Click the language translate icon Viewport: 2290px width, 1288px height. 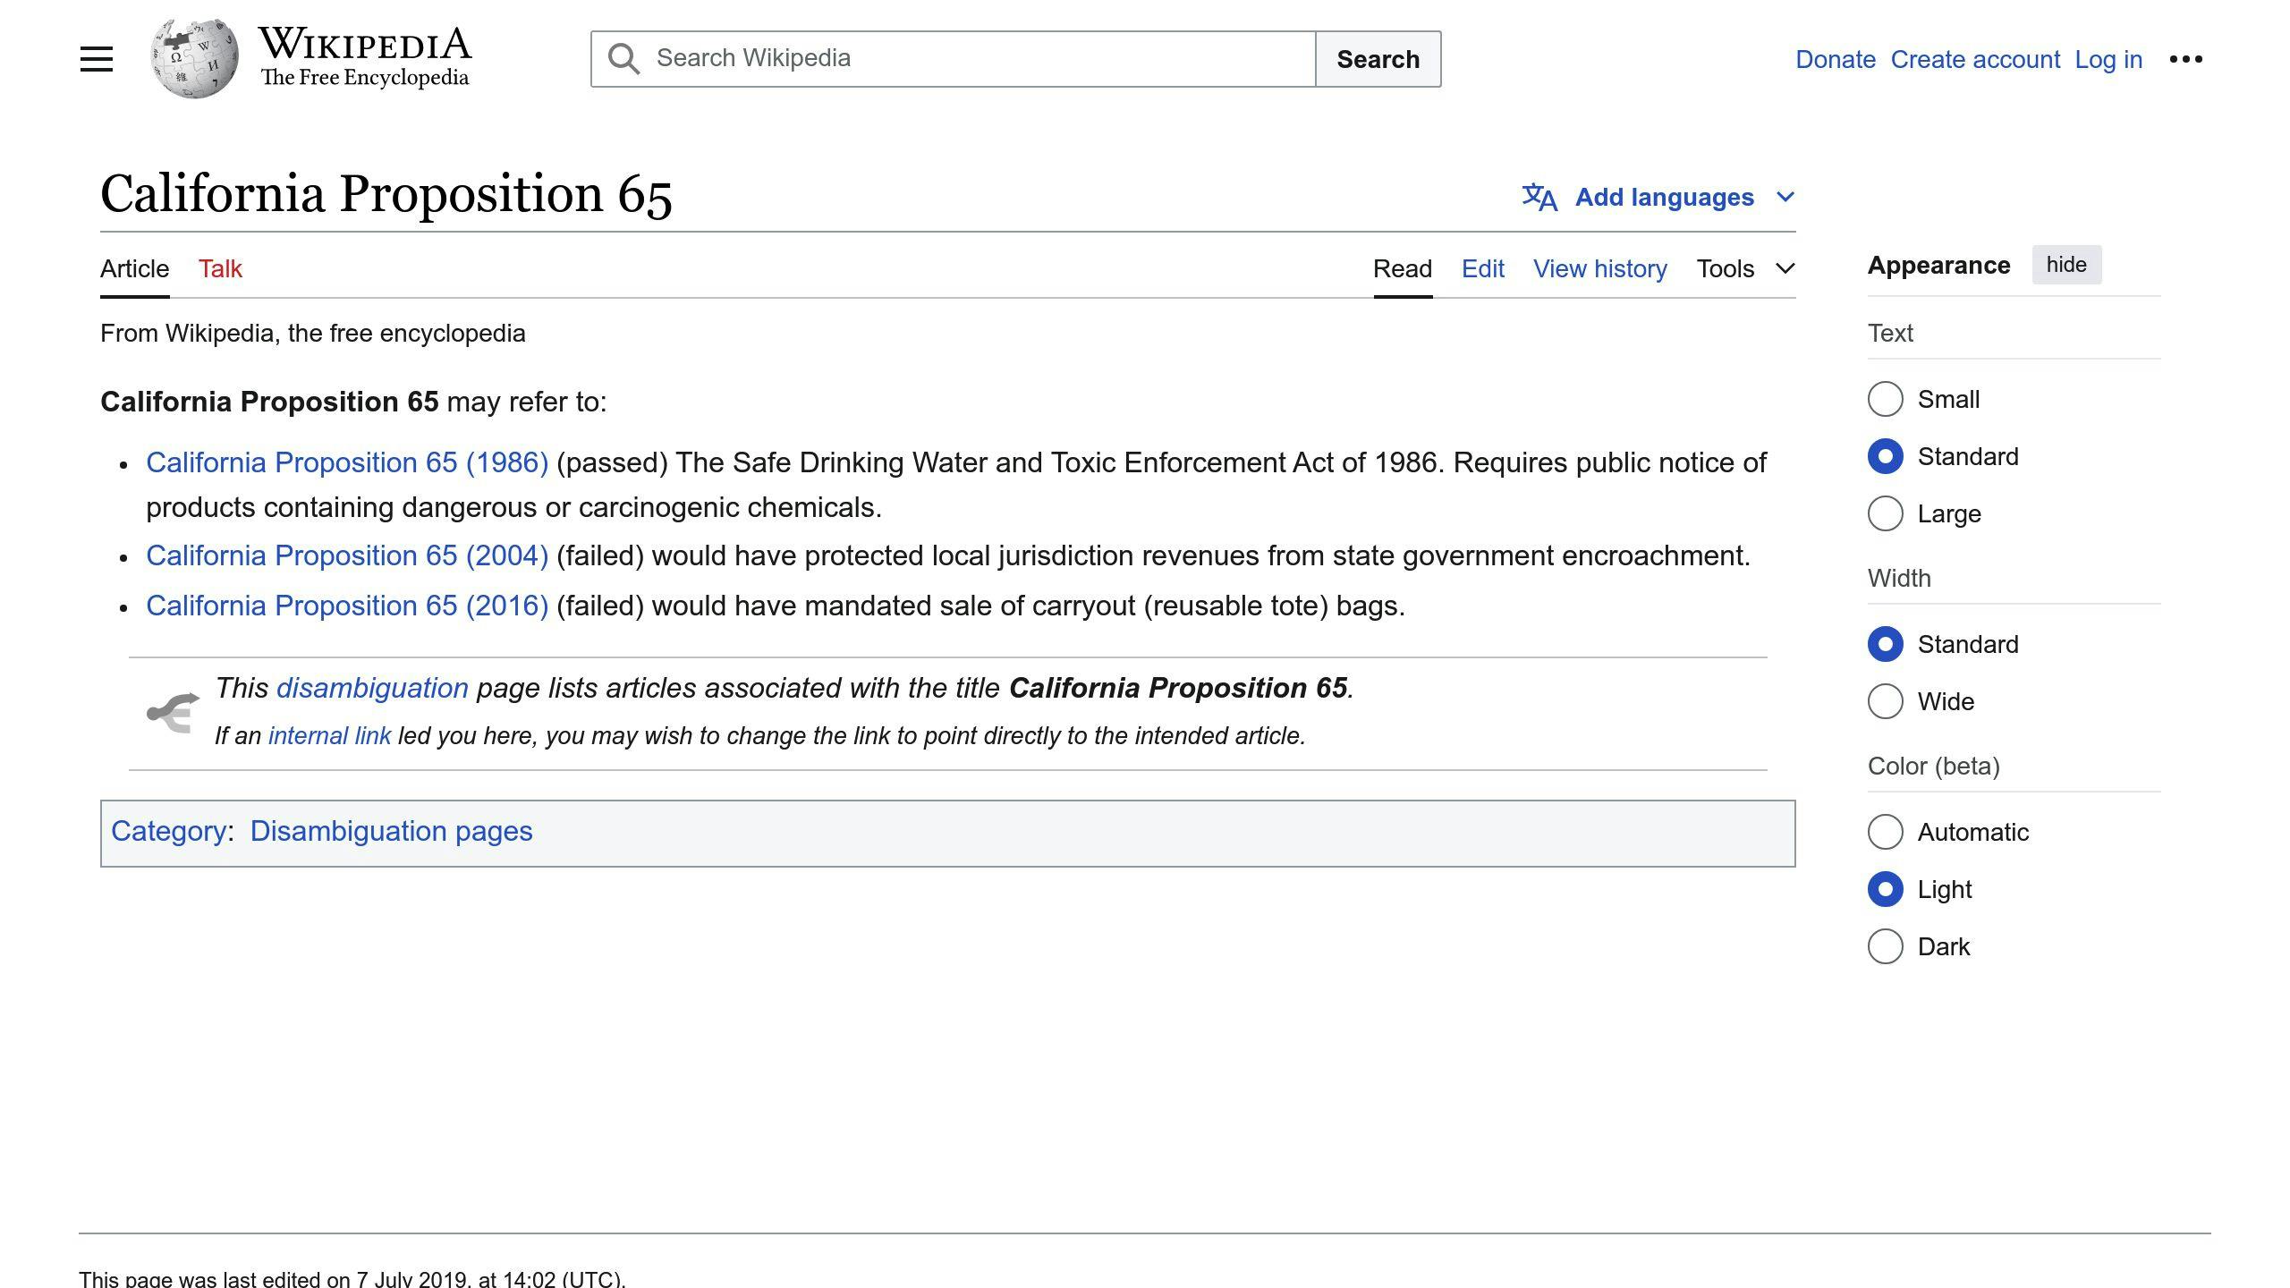pyautogui.click(x=1539, y=197)
